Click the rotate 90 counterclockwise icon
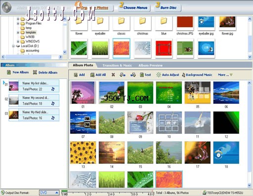Screen dimensions: 253x196 click(123, 75)
